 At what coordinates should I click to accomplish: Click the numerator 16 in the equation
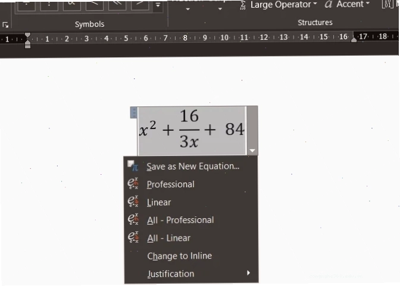tap(189, 116)
